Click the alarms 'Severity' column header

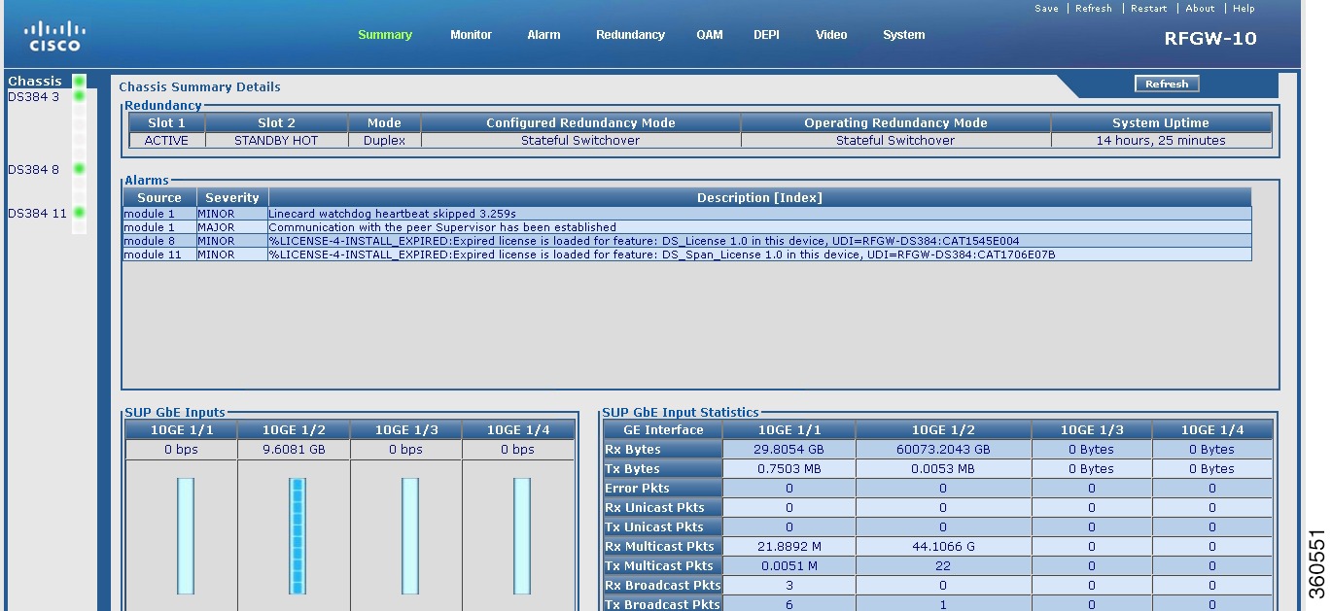(232, 197)
